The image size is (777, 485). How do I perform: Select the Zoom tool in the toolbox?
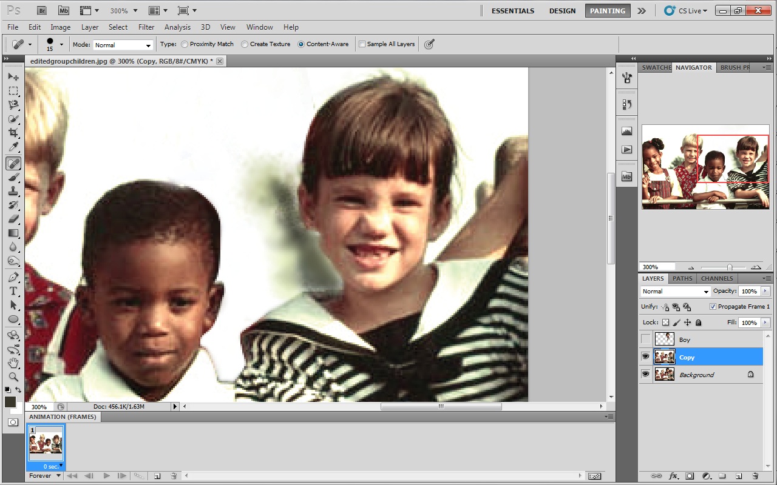(13, 376)
